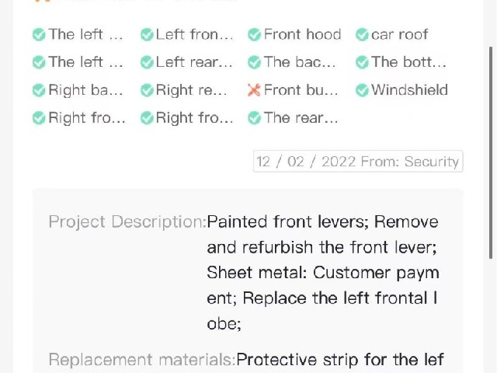The height and width of the screenshot is (373, 497).
Task: Click the green check icon next to car roof
Action: click(x=362, y=34)
